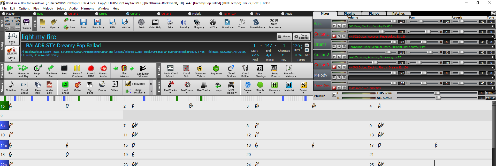Viewport: 496px width, 166px height.
Task: Open the Sequencer
Action: 216,70
